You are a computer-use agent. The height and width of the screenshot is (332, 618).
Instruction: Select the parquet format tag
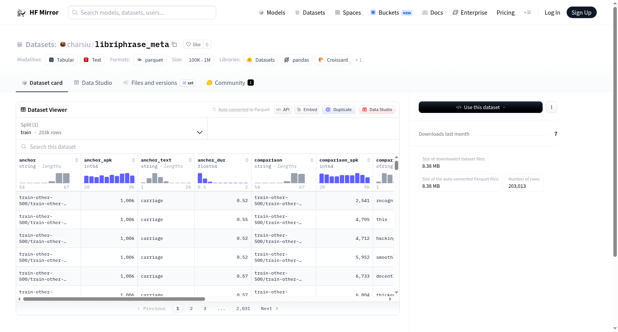[x=150, y=60]
